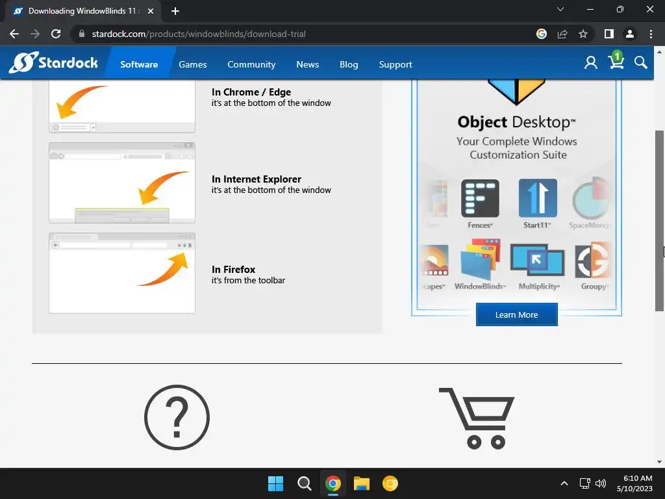Click the yellow Chrome Canary taskbar icon
The width and height of the screenshot is (665, 499).
pos(390,483)
